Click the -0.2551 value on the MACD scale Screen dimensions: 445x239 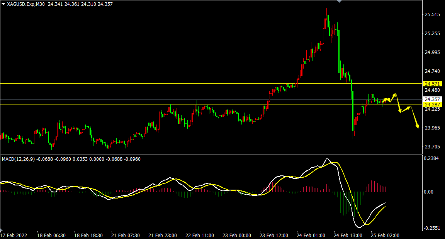432,228
